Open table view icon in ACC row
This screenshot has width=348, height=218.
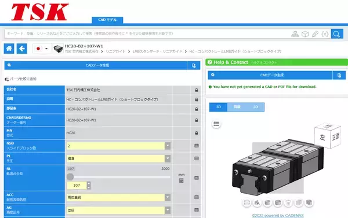coord(197,197)
